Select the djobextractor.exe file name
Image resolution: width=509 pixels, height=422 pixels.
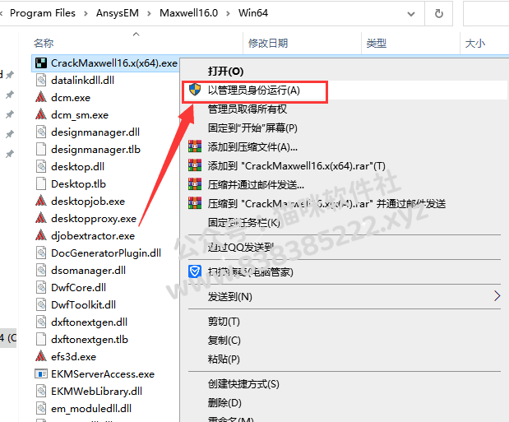click(93, 236)
